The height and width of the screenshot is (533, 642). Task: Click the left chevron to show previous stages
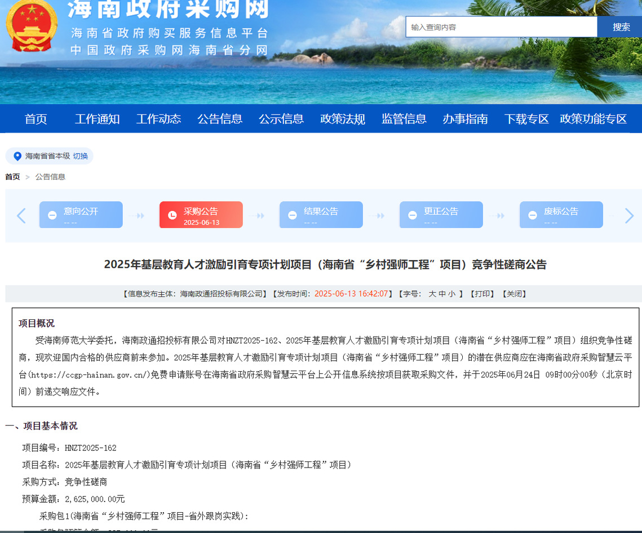pyautogui.click(x=21, y=215)
